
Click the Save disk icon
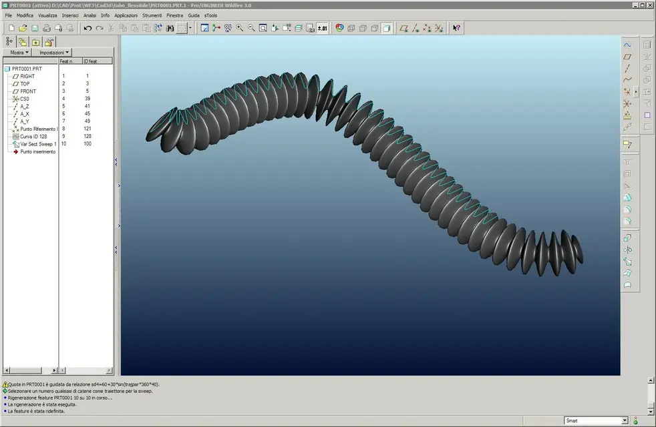tap(34, 28)
